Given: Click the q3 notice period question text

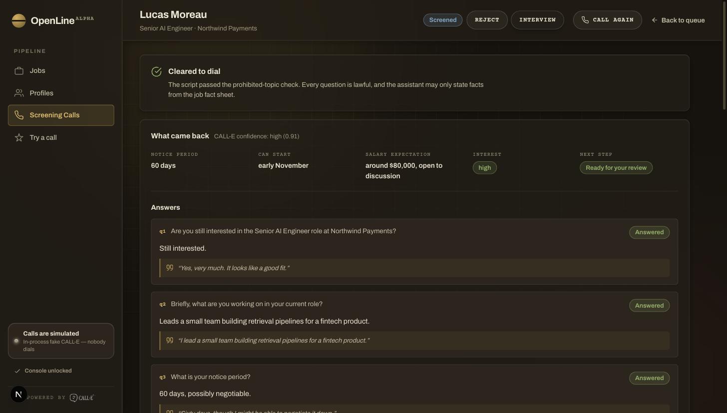Looking at the screenshot, I should point(211,377).
